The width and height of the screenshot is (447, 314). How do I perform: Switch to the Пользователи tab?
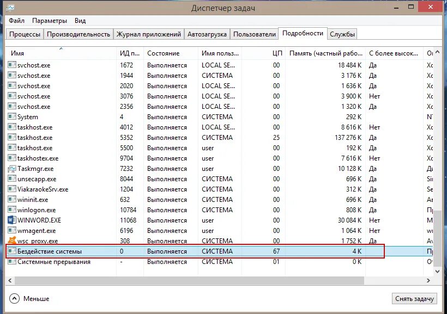[x=255, y=33]
